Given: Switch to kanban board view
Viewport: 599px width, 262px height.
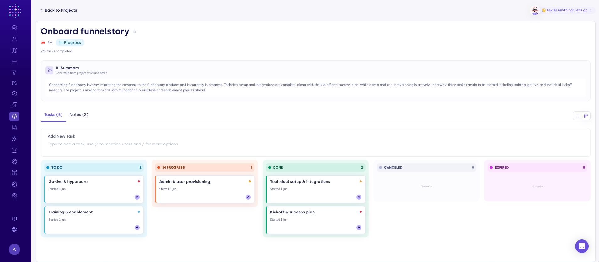Looking at the screenshot, I should click(x=586, y=116).
